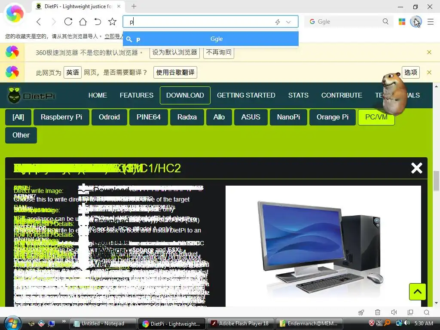Switch to Adobe Flash Player 18 taskbar button
Image resolution: width=440 pixels, height=330 pixels.
point(241,324)
